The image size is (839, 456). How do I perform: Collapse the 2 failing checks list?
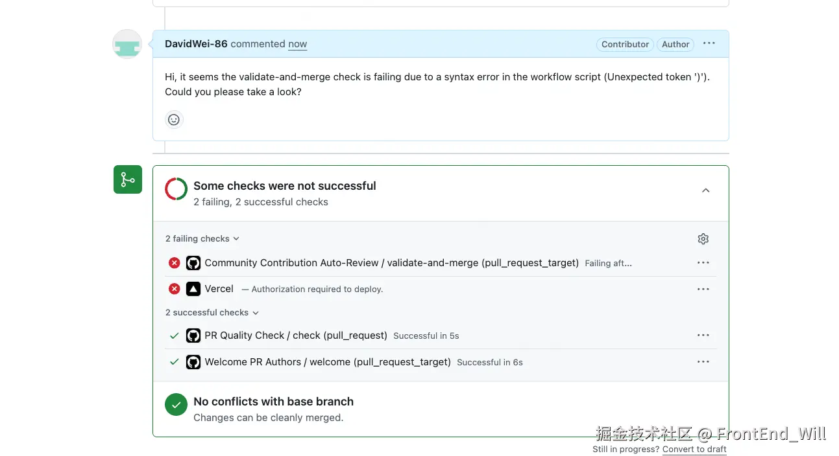[202, 239]
